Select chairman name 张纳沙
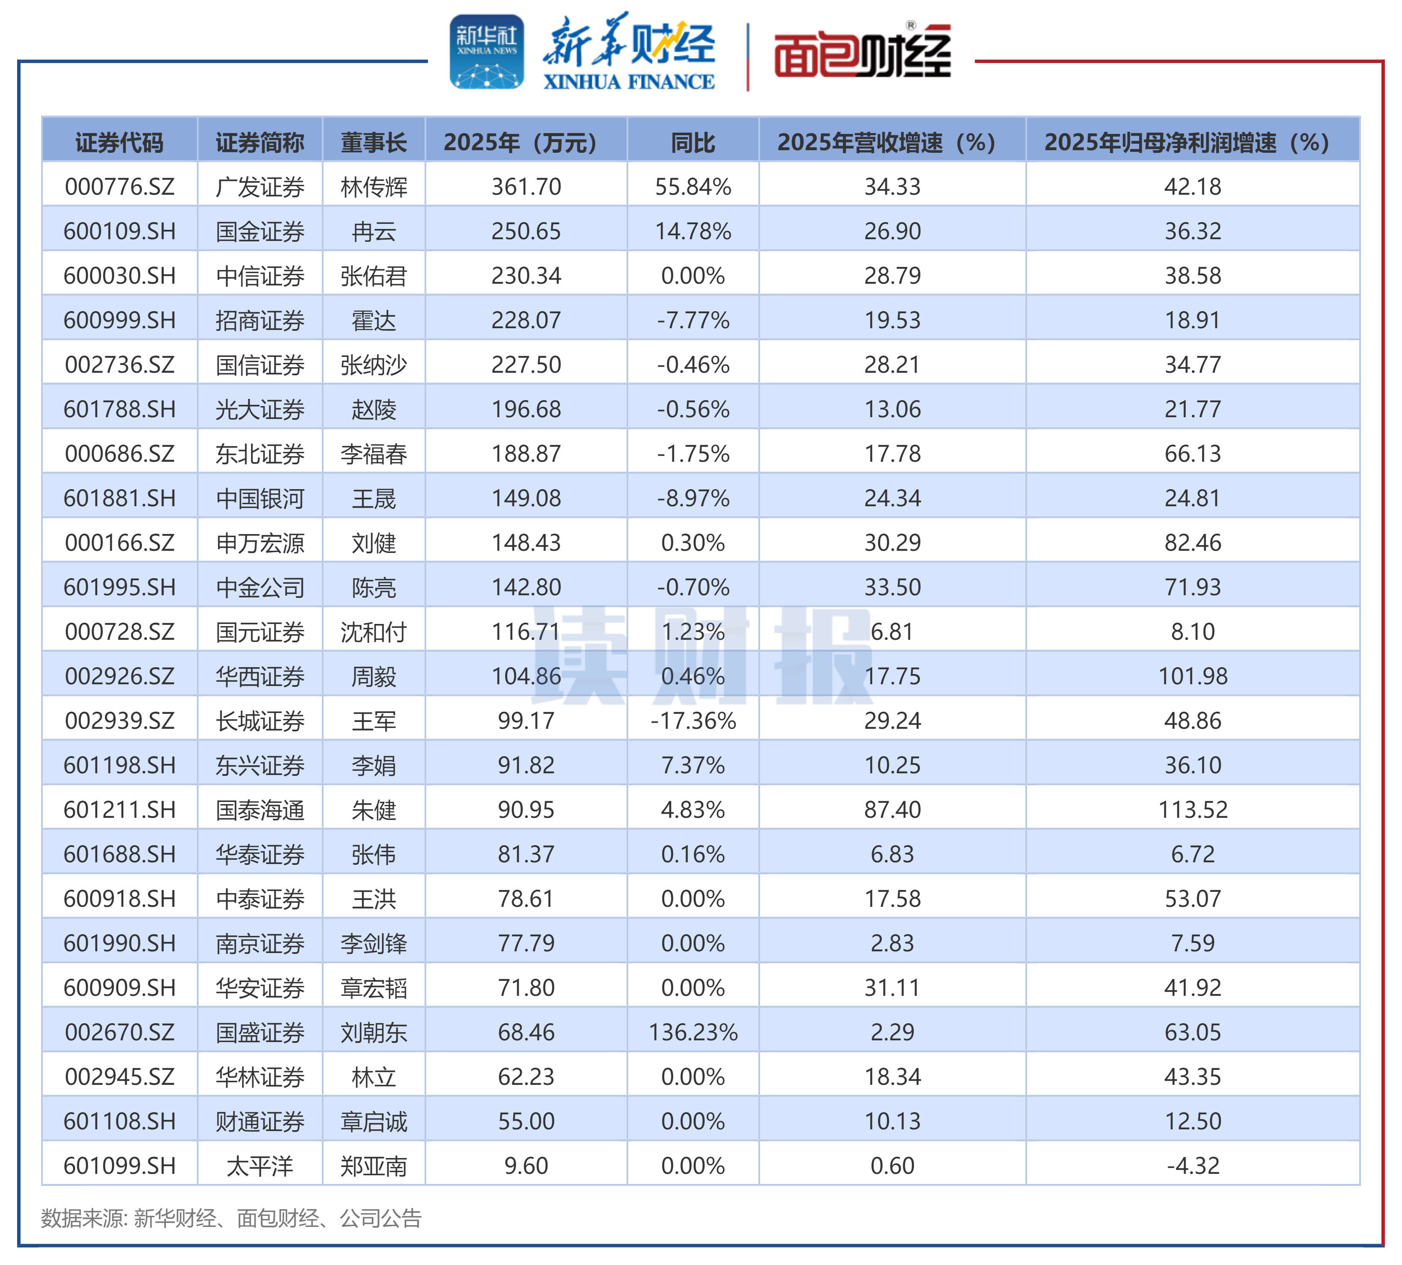This screenshot has height=1265, width=1402. tap(373, 365)
